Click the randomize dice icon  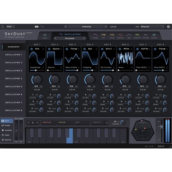tap(37, 27)
